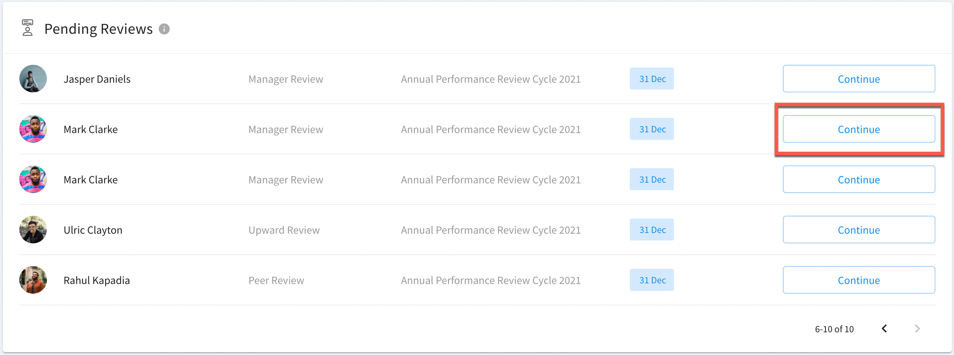
Task: Click the Jasper Daniels name
Action: click(97, 79)
